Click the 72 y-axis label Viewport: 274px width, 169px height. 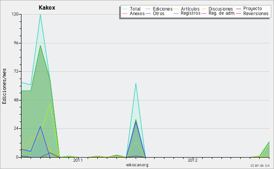tap(16, 71)
